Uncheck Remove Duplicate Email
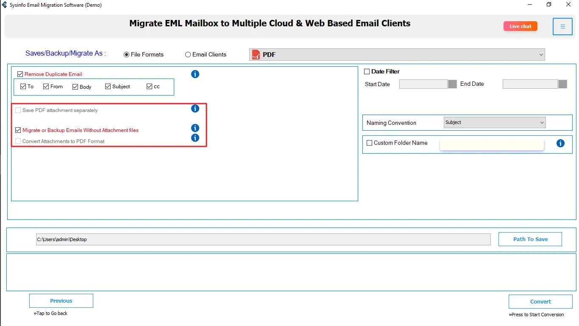This screenshot has width=579, height=326. point(20,74)
